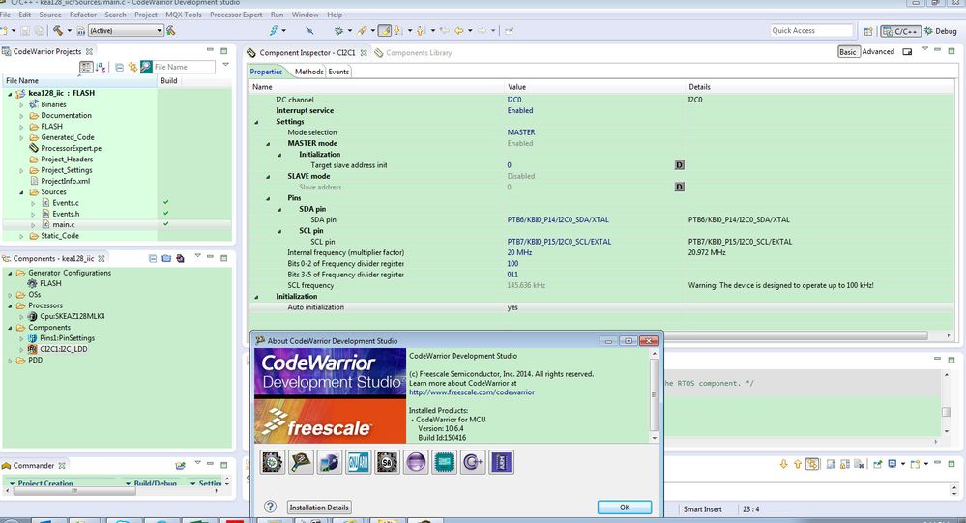Click the purple Eclipse sphere icon in About dialog
The width and height of the screenshot is (966, 523).
point(416,462)
